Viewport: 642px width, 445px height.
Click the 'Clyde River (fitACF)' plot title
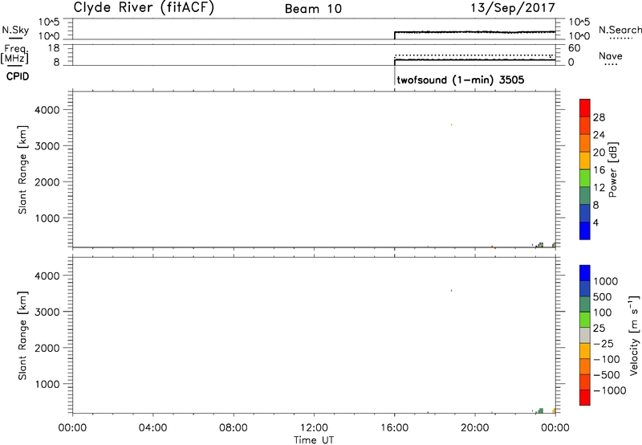point(144,8)
